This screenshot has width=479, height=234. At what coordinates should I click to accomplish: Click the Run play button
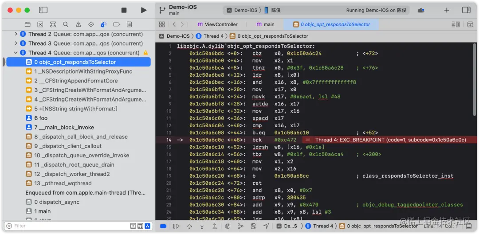click(144, 10)
